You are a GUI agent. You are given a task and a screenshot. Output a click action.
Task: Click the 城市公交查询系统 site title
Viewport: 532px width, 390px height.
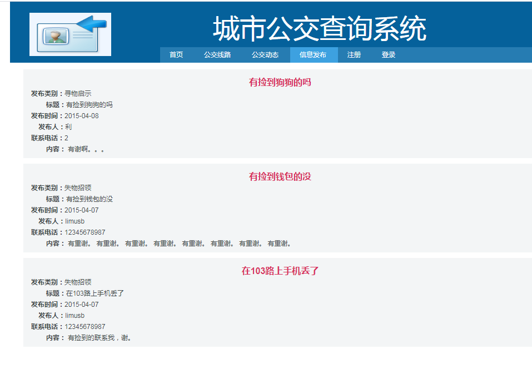319,29
